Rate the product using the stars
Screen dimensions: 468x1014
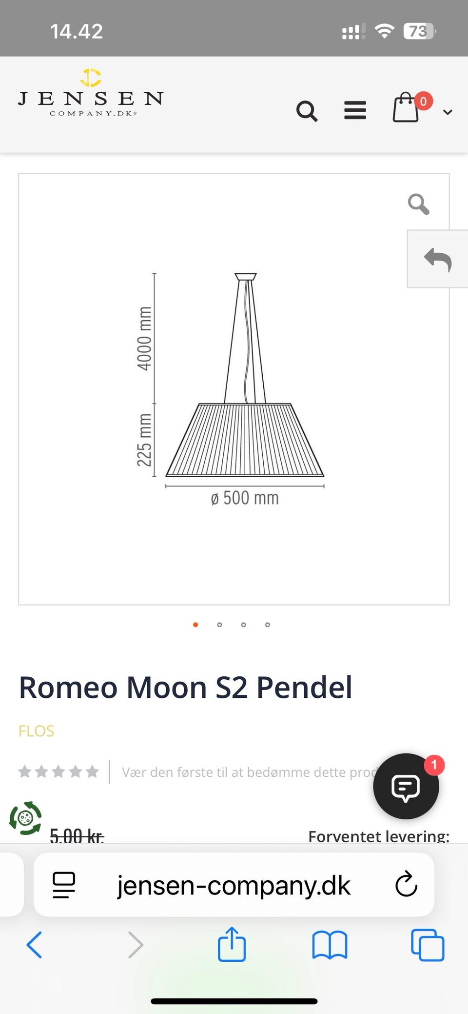pos(58,771)
